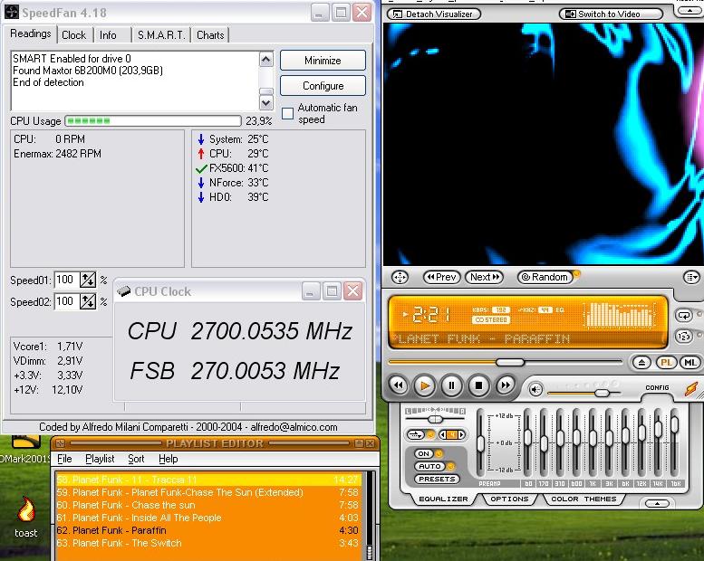The width and height of the screenshot is (704, 561).
Task: Open the Help menu in Playlist Editor
Action: (x=169, y=459)
